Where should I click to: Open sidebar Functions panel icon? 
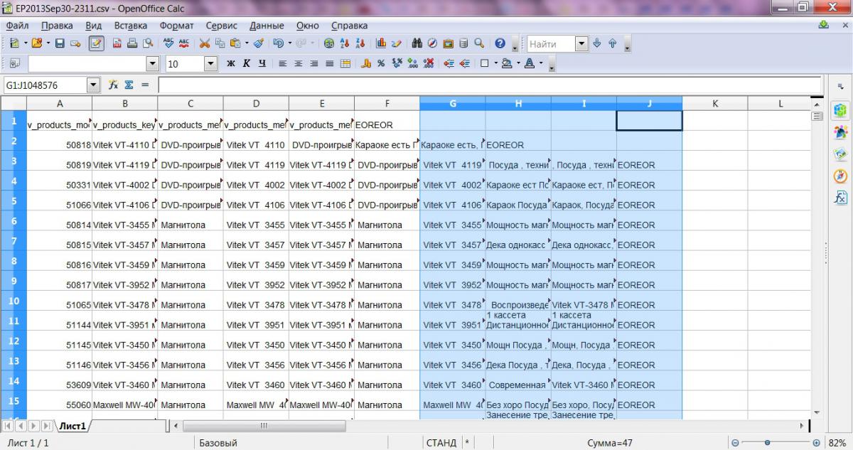coord(840,197)
